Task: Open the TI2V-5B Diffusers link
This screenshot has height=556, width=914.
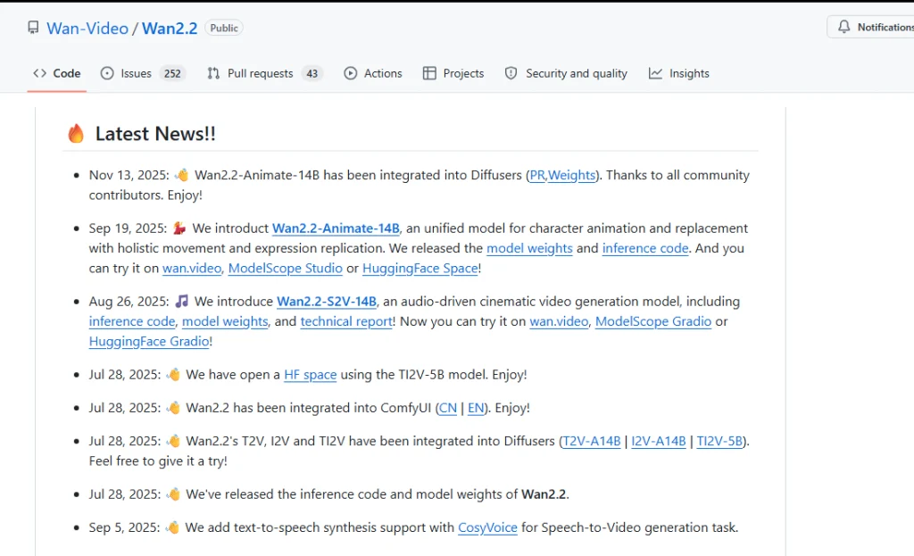Action: coord(720,441)
